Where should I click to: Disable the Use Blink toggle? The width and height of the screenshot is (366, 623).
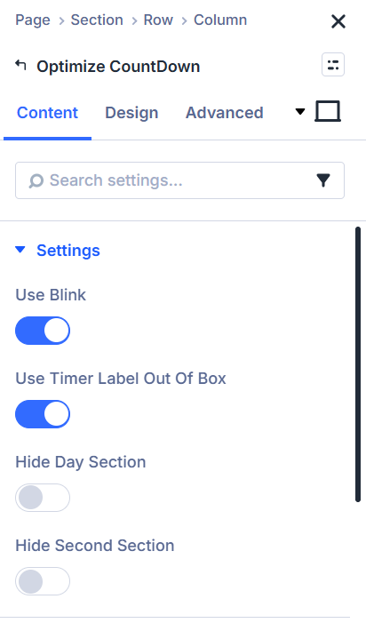[x=43, y=331]
